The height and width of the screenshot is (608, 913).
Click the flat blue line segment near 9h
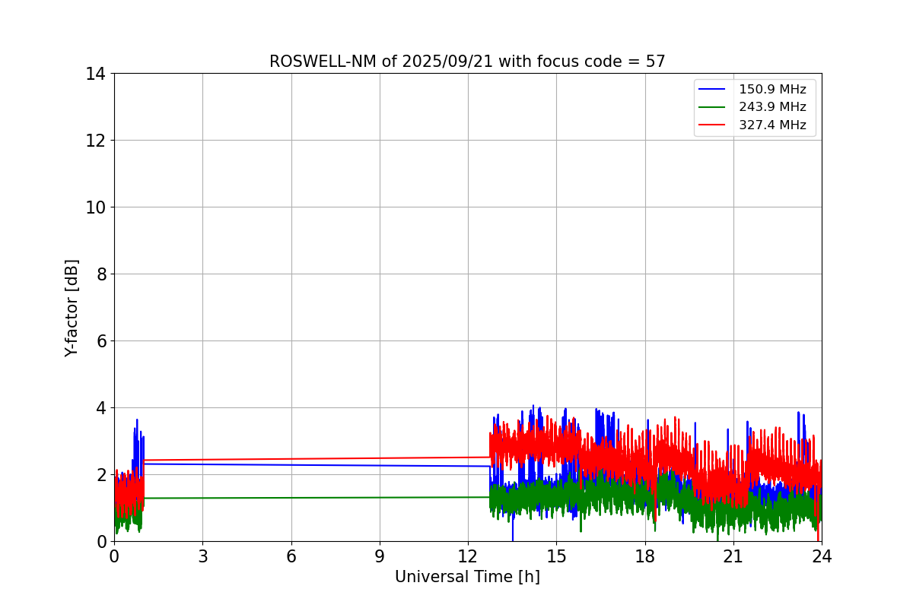(380, 465)
